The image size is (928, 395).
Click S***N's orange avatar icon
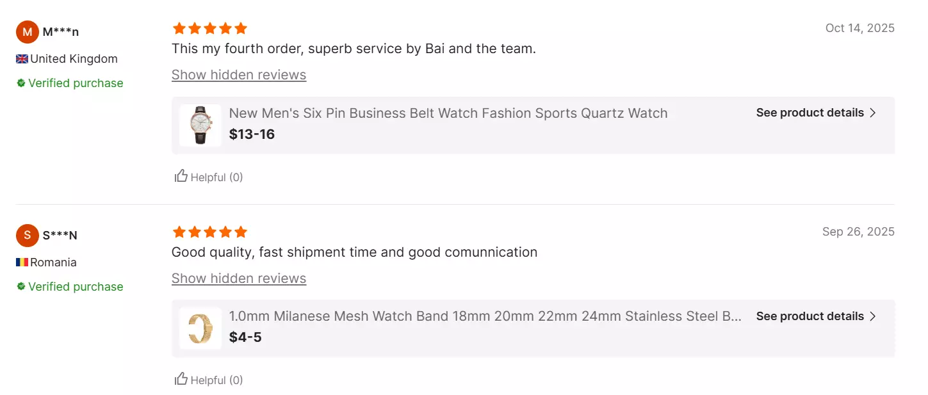pos(28,235)
